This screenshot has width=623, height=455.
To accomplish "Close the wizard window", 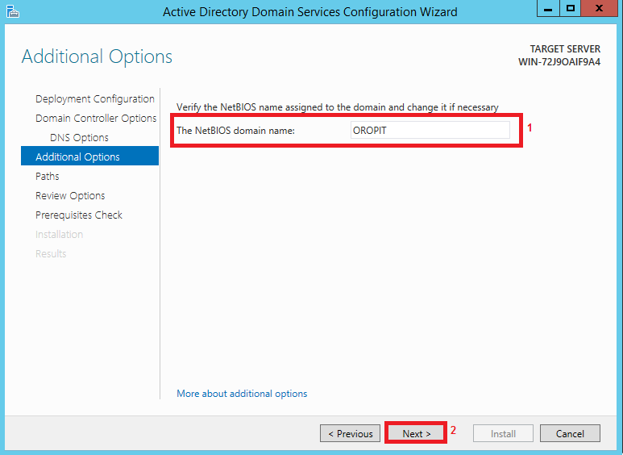I will coord(599,8).
